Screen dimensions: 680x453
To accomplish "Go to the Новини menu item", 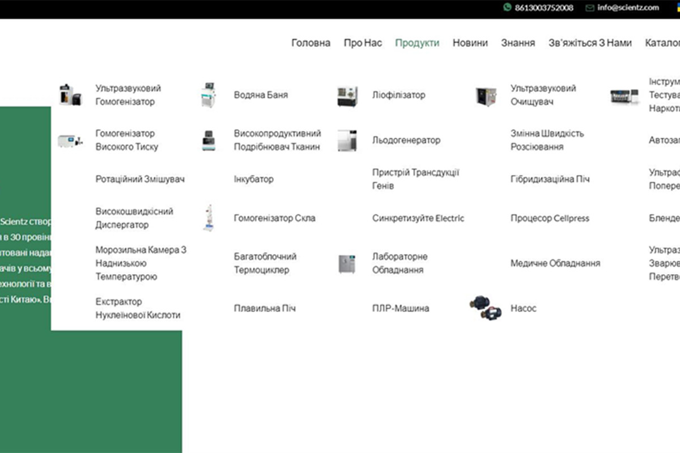I will click(x=470, y=43).
